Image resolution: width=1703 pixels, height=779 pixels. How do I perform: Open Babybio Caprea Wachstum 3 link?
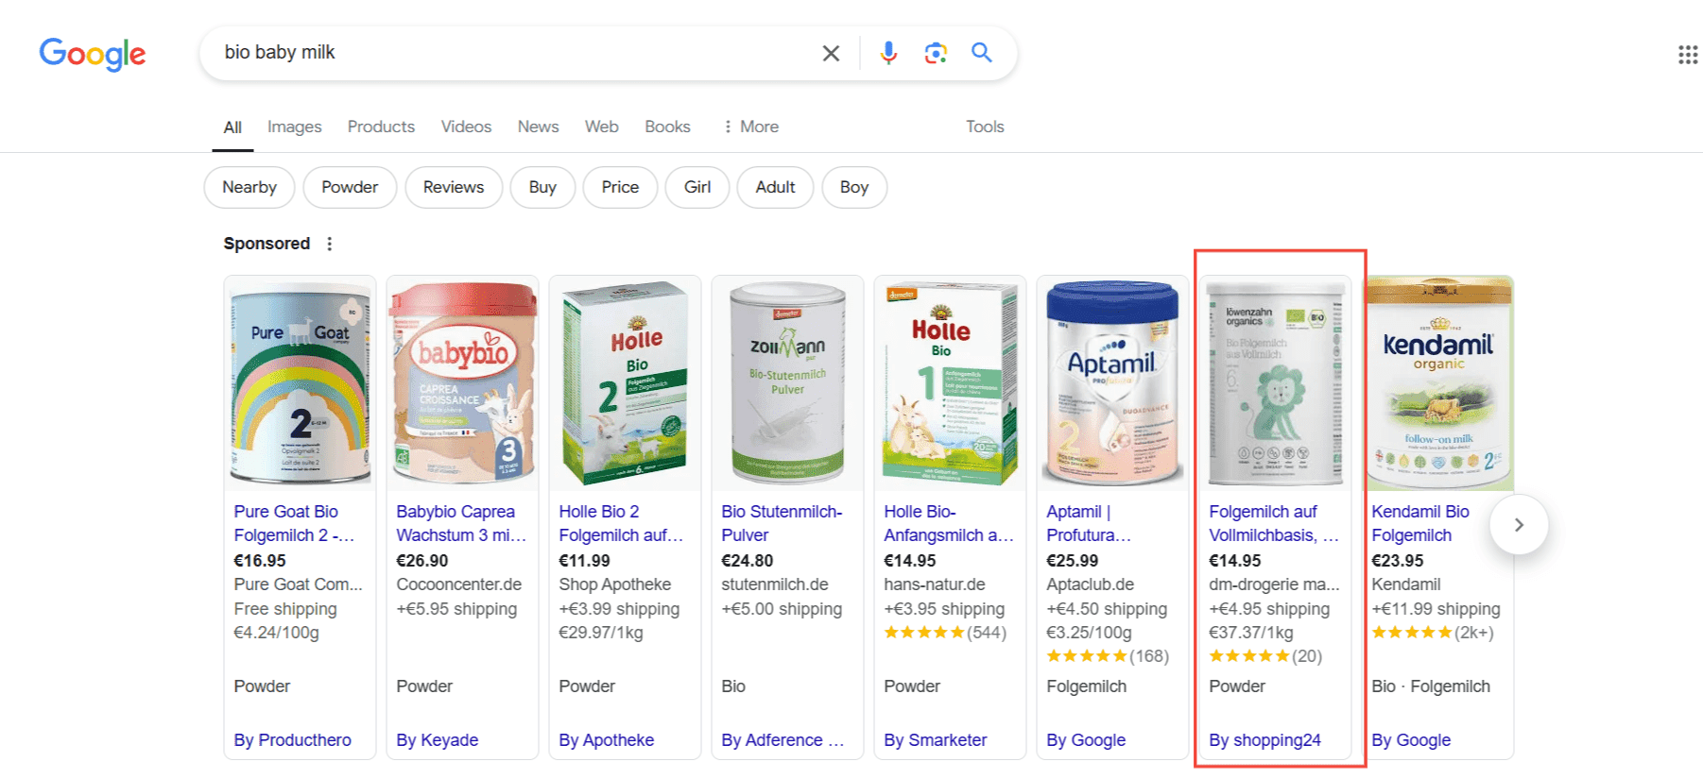[461, 523]
